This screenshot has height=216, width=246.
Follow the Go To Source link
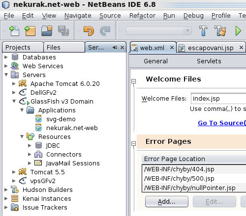click(222, 123)
